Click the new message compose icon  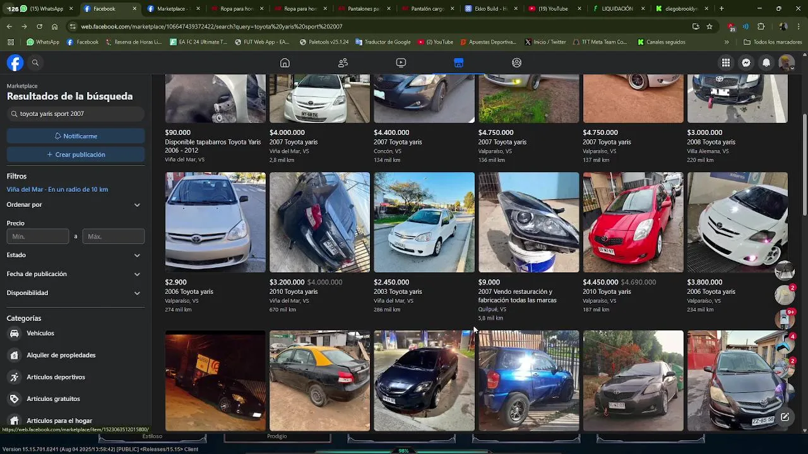tap(785, 417)
